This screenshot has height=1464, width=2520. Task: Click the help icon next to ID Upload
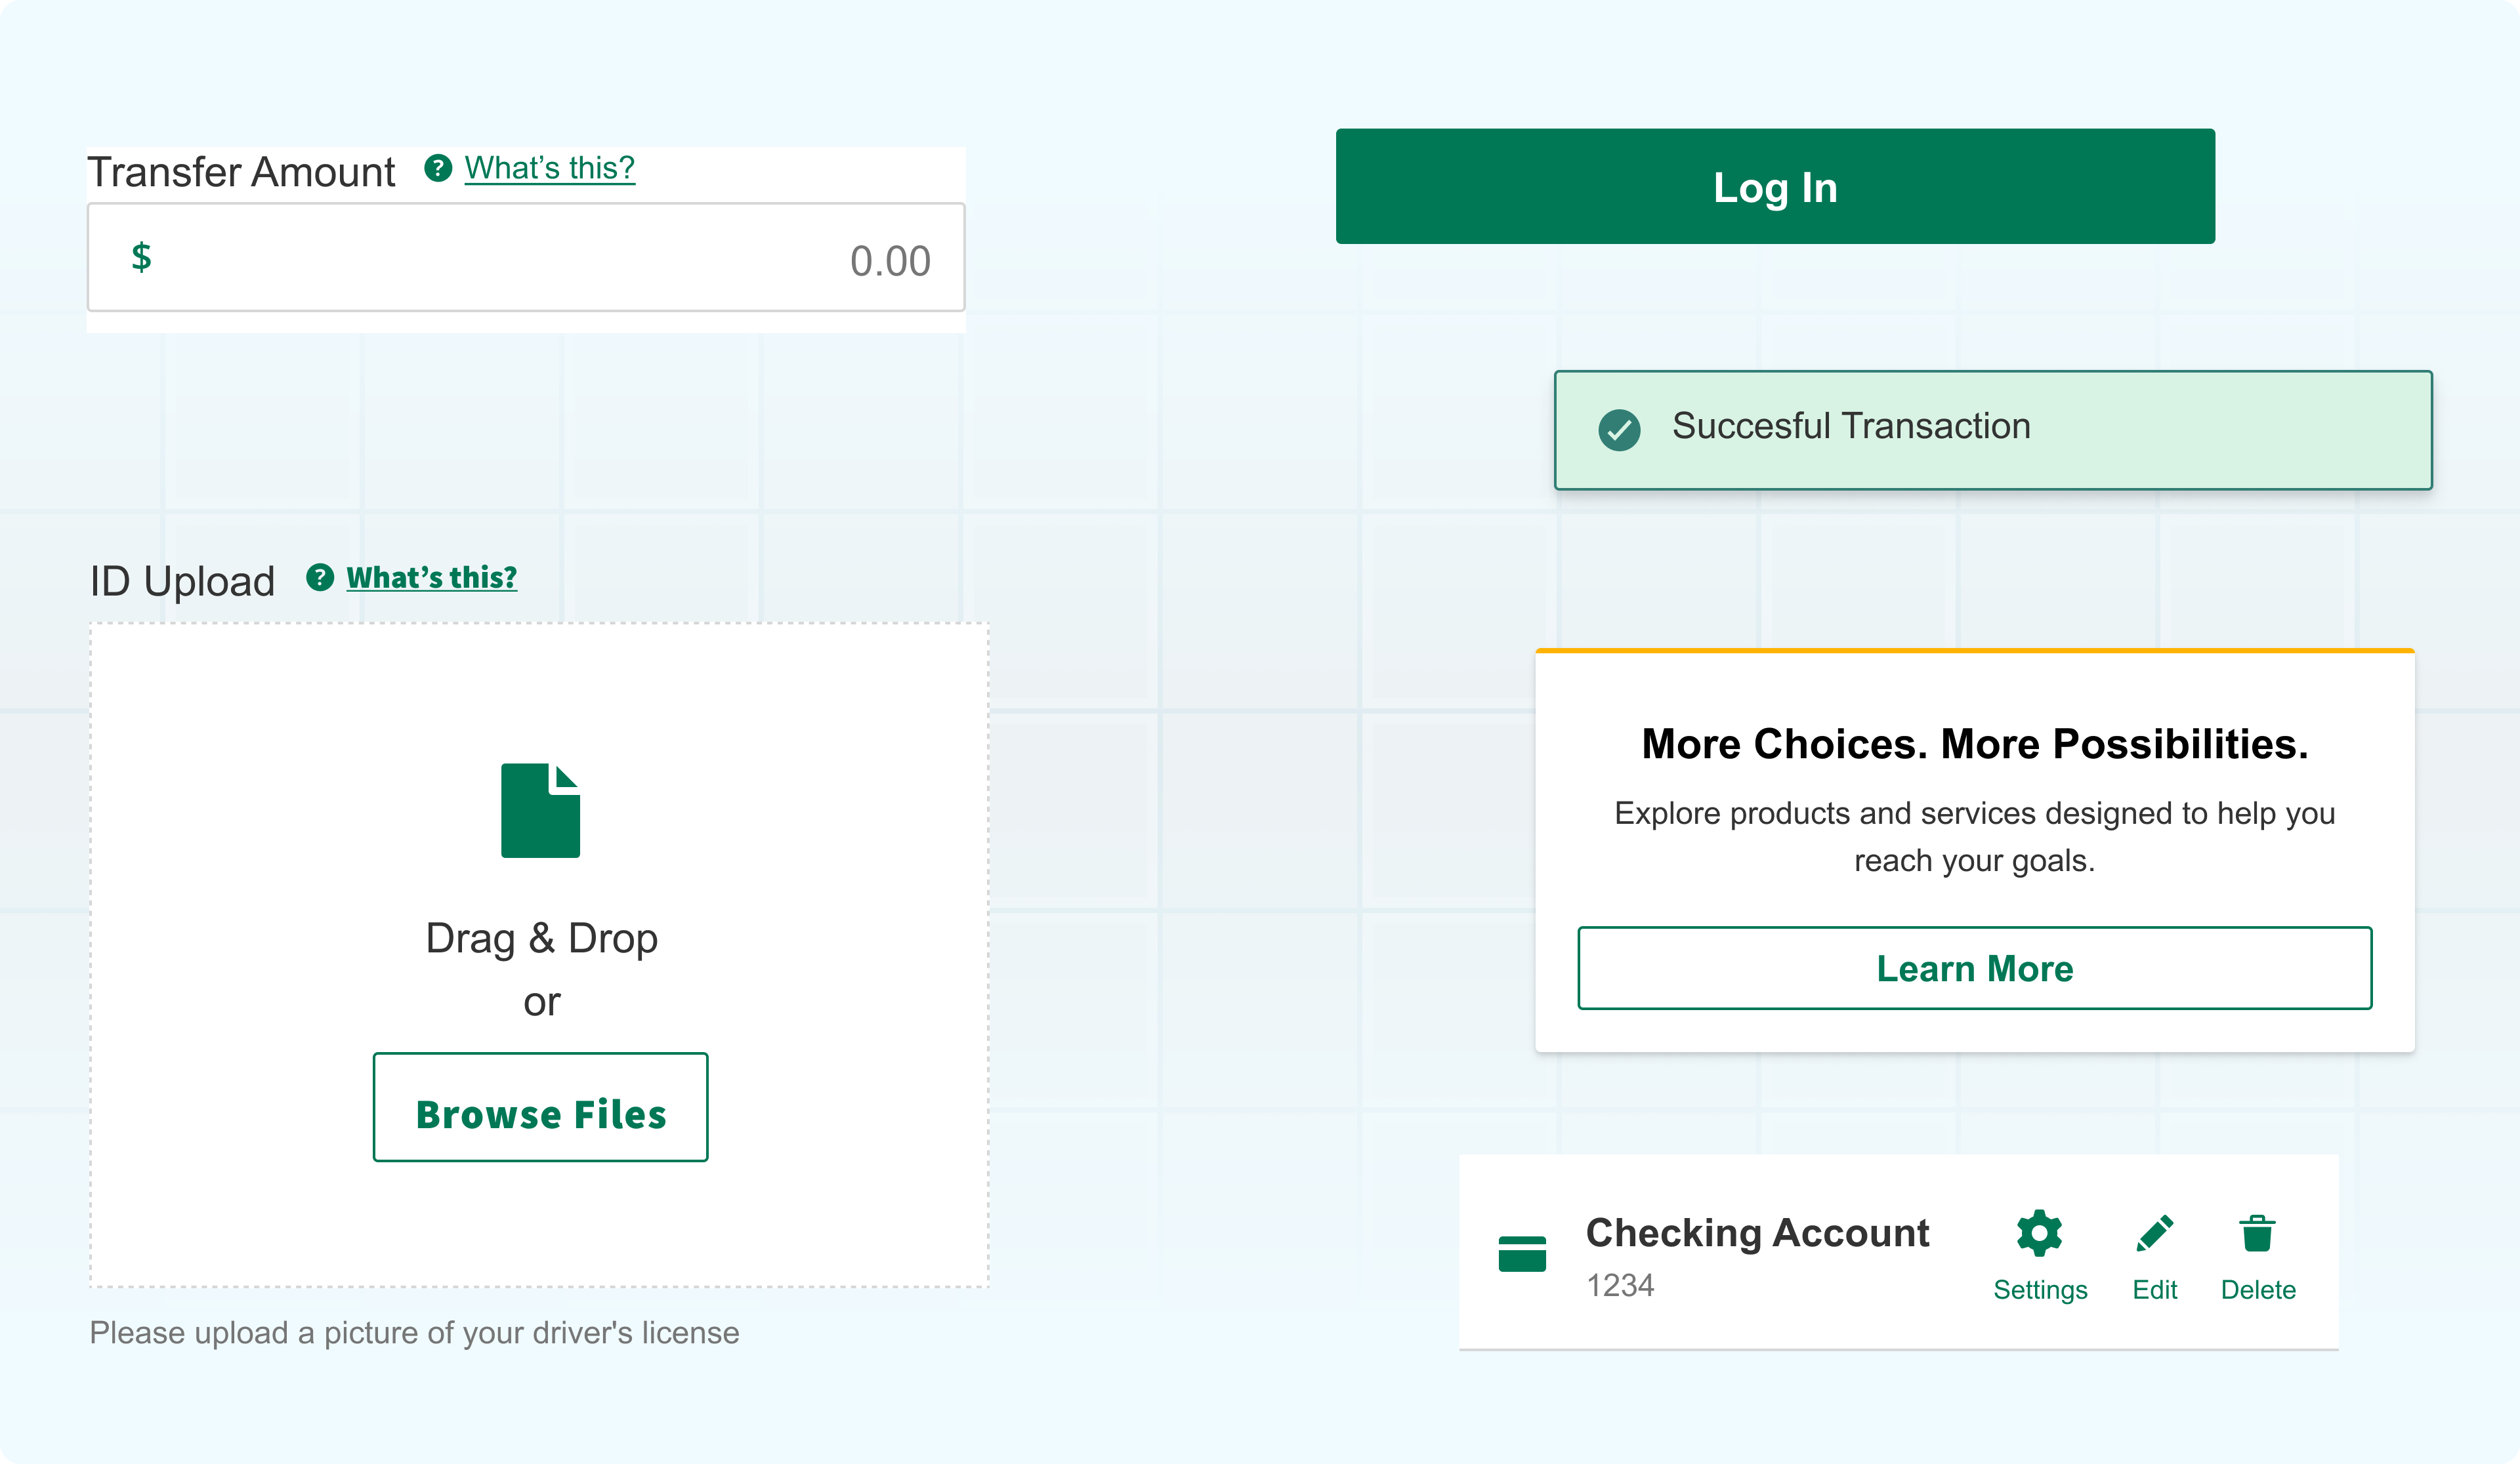319,578
